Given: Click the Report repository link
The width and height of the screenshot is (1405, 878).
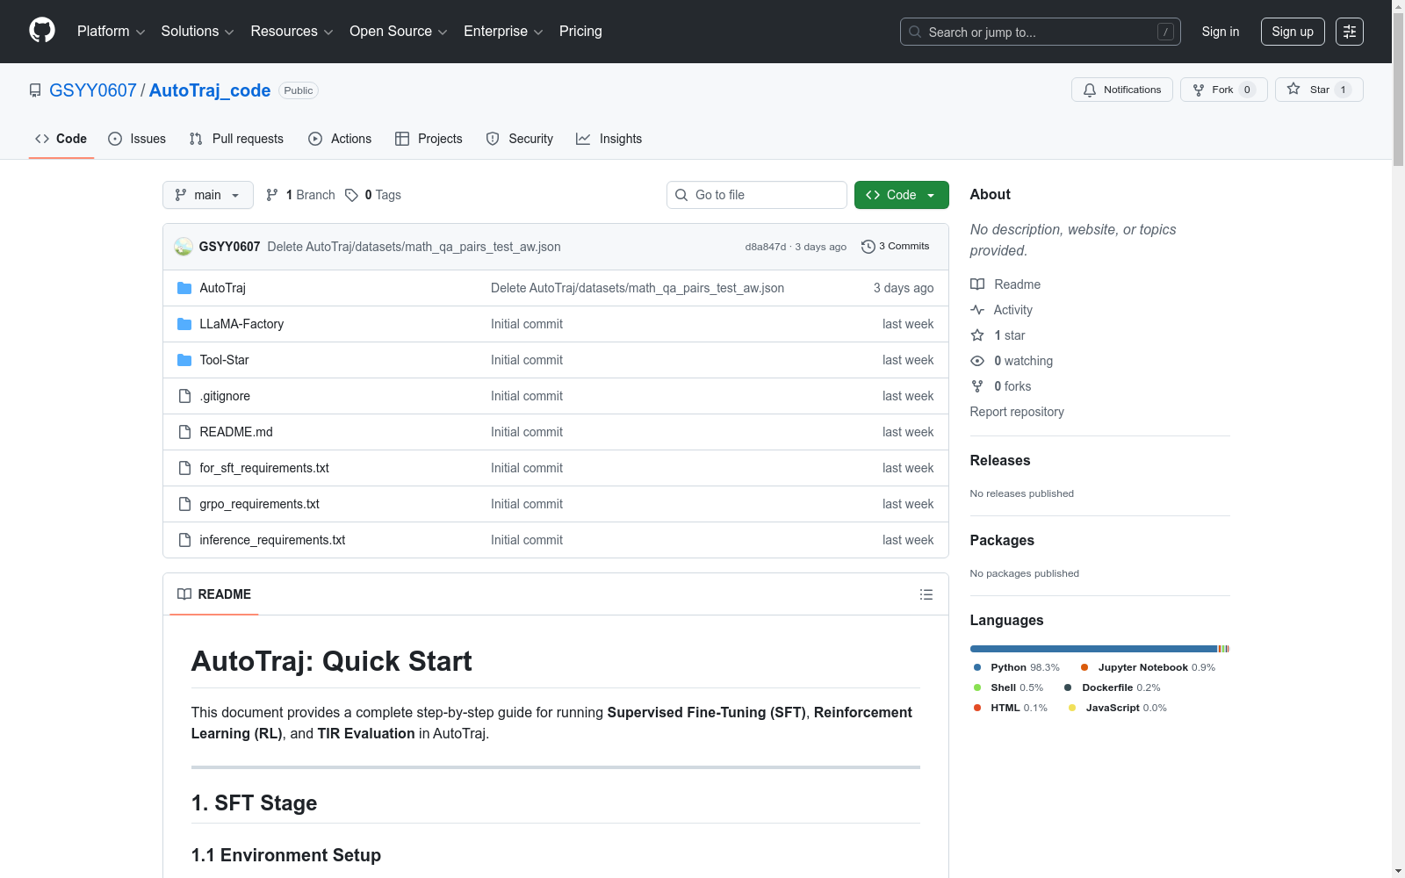Looking at the screenshot, I should 1017,412.
